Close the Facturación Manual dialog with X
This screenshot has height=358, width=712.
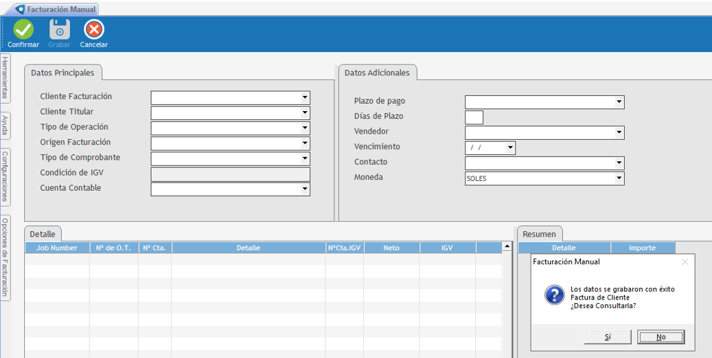pos(685,262)
